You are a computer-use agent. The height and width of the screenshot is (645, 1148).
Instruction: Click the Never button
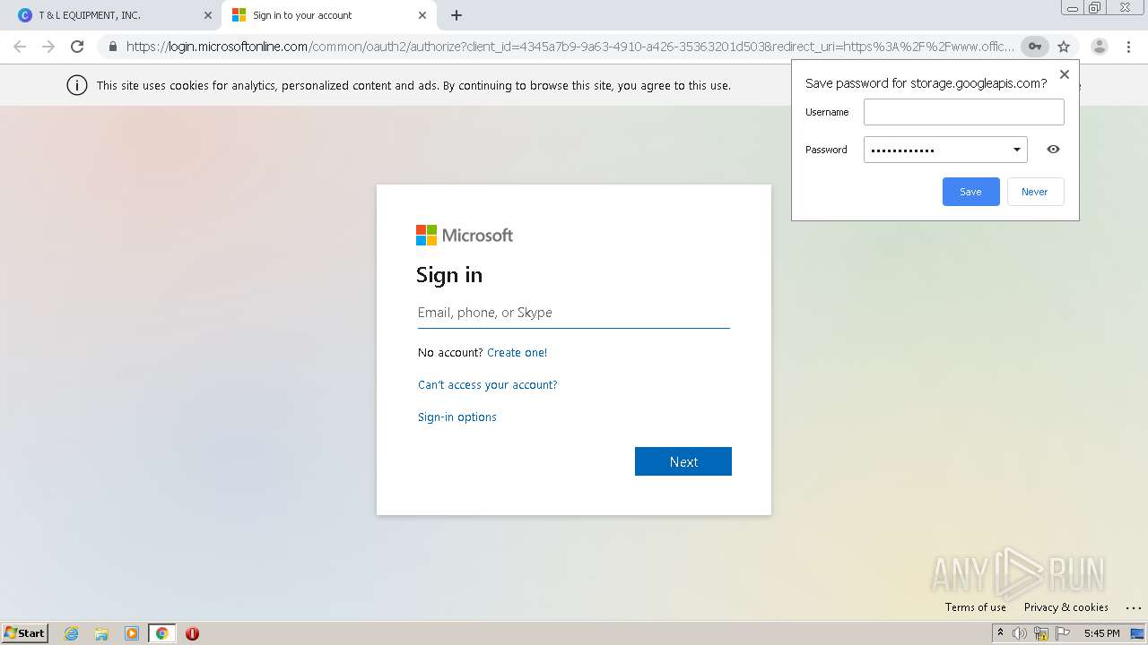click(1035, 192)
